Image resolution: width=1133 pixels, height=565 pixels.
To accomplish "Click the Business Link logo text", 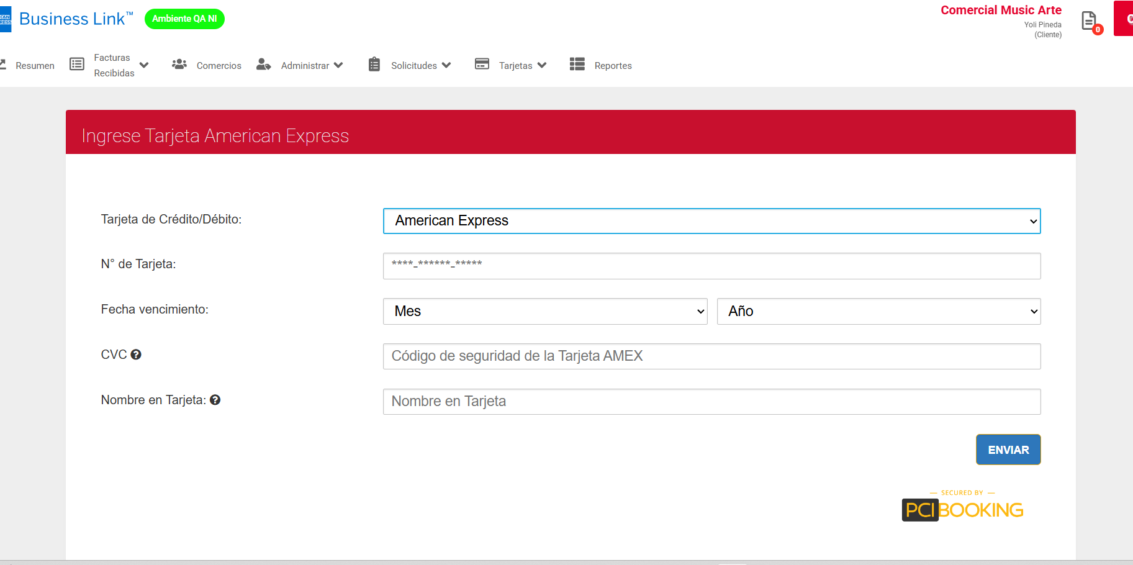I will pyautogui.click(x=72, y=19).
